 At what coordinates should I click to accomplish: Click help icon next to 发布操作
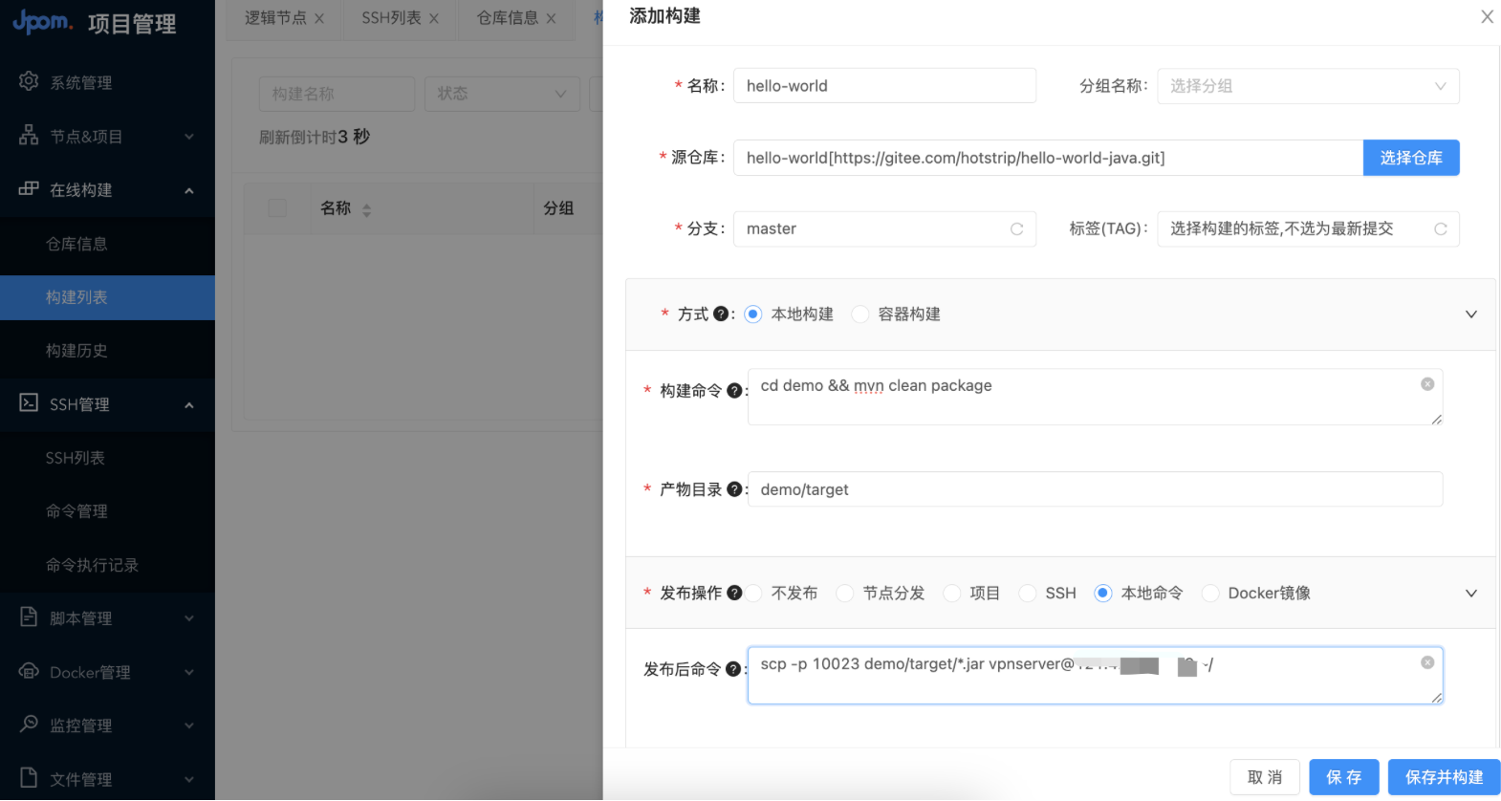click(734, 593)
